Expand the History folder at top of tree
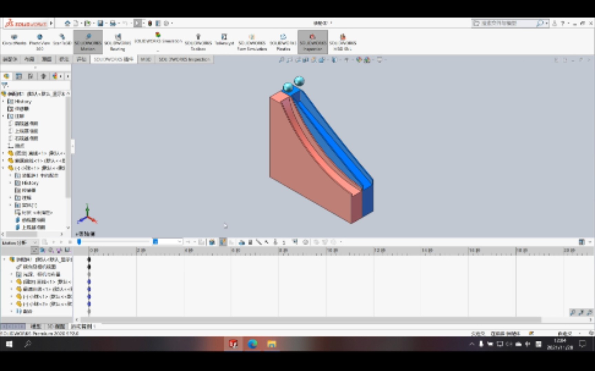Image resolution: width=595 pixels, height=371 pixels. [x=3, y=101]
